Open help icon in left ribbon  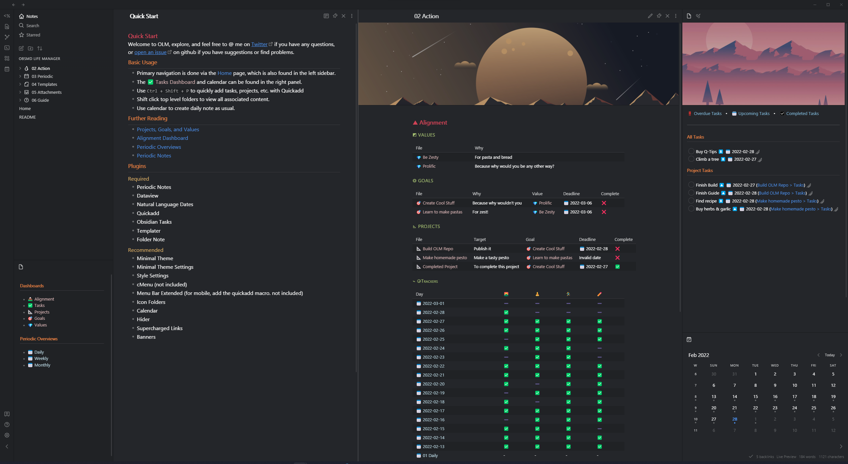(x=7, y=425)
